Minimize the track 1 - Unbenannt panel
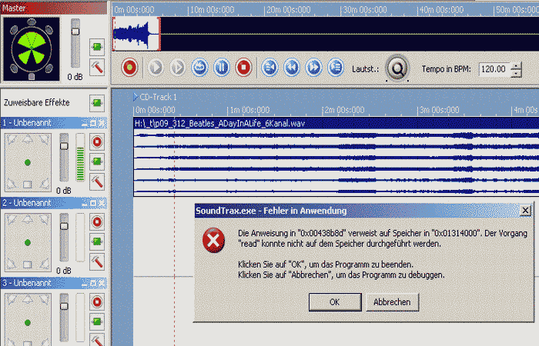 [86, 123]
